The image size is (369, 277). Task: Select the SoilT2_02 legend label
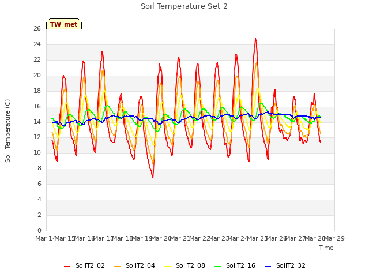tap(90, 265)
